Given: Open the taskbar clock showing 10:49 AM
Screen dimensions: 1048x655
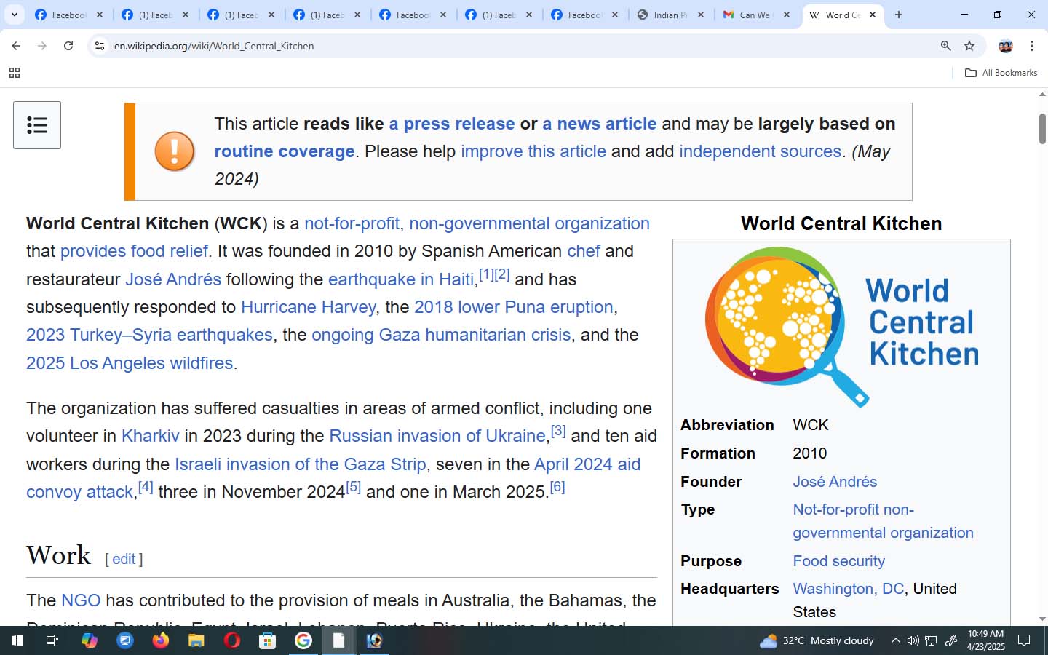Looking at the screenshot, I should (x=986, y=640).
